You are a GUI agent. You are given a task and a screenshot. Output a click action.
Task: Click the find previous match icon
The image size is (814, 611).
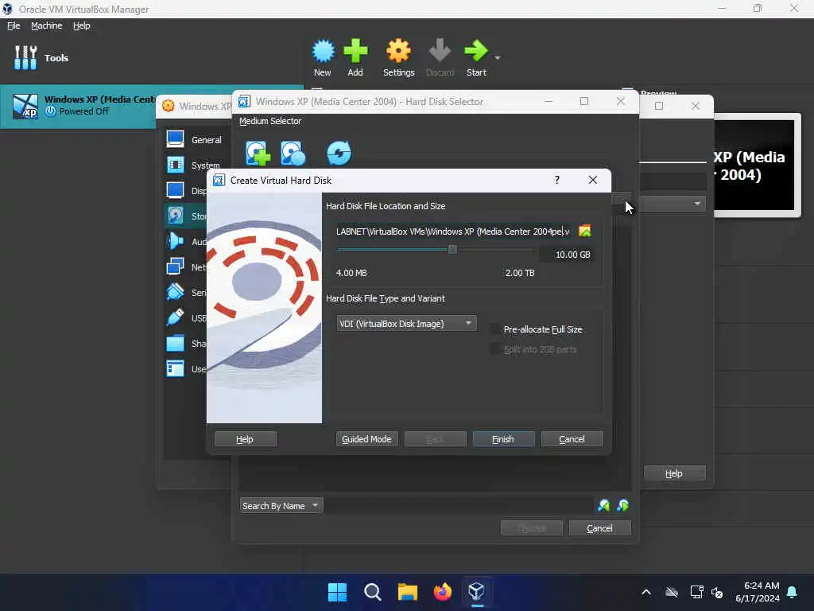[604, 505]
